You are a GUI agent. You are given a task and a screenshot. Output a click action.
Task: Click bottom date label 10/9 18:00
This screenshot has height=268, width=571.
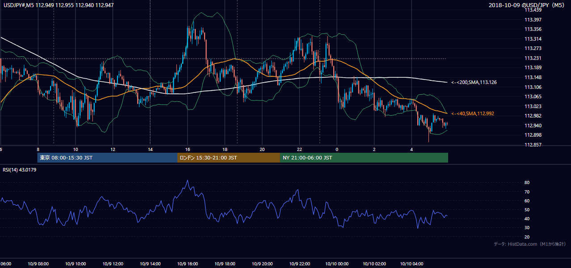[x=225, y=264]
